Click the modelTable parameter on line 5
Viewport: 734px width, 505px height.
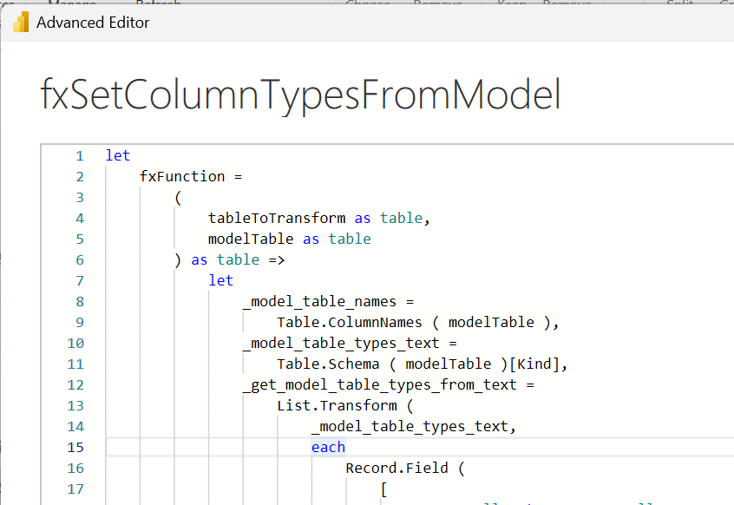coord(251,239)
